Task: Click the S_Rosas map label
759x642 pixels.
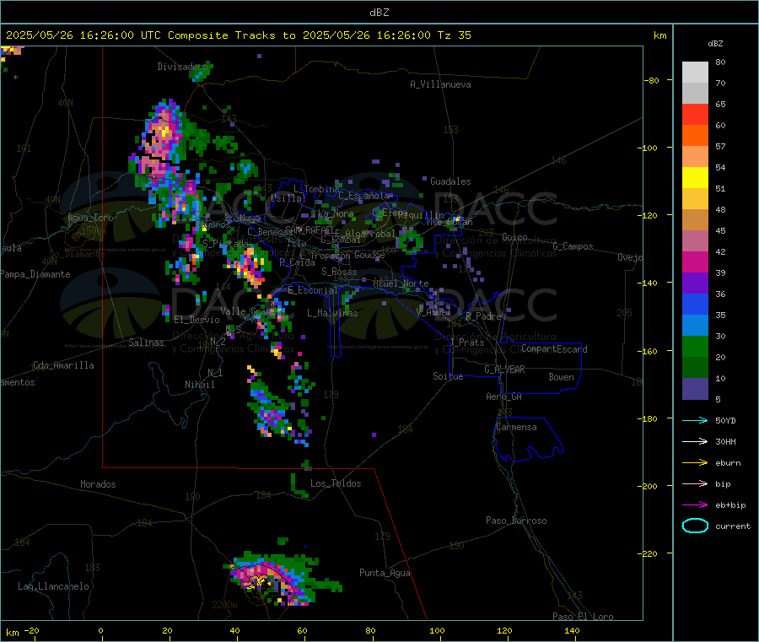Action: (x=339, y=272)
